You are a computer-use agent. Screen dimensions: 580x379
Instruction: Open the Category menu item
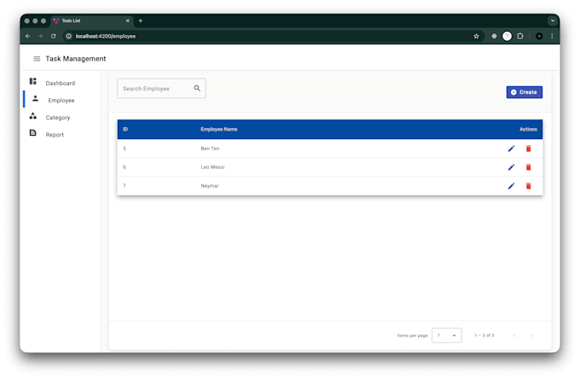(58, 118)
